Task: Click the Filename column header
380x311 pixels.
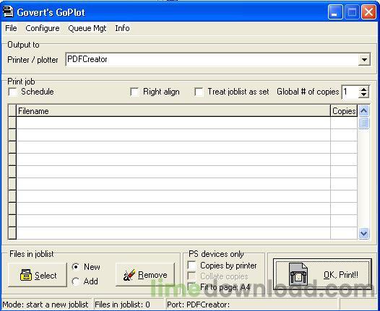Action: [x=173, y=111]
